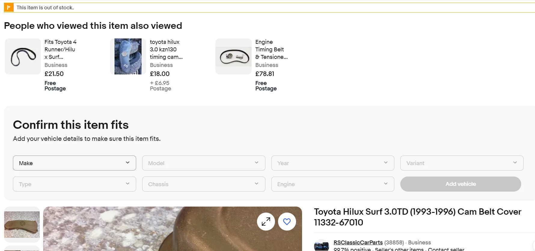Click the (38858) feedback score
This screenshot has width=535, height=251.
(x=394, y=242)
